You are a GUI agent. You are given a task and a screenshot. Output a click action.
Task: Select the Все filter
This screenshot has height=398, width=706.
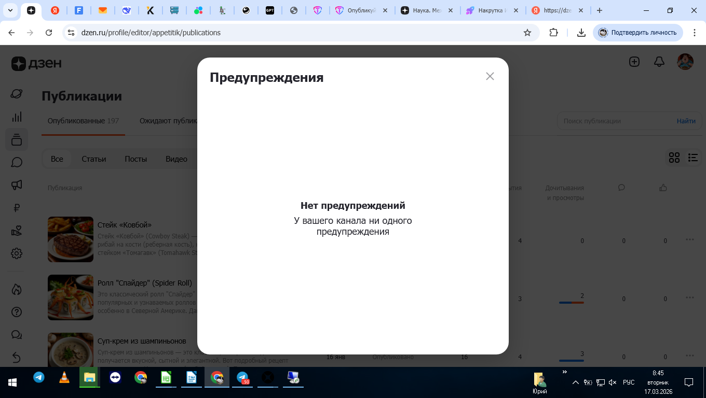[x=57, y=159]
